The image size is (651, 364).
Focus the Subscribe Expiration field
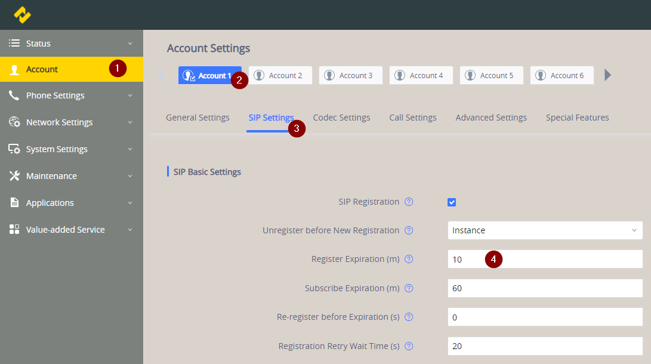coord(544,288)
